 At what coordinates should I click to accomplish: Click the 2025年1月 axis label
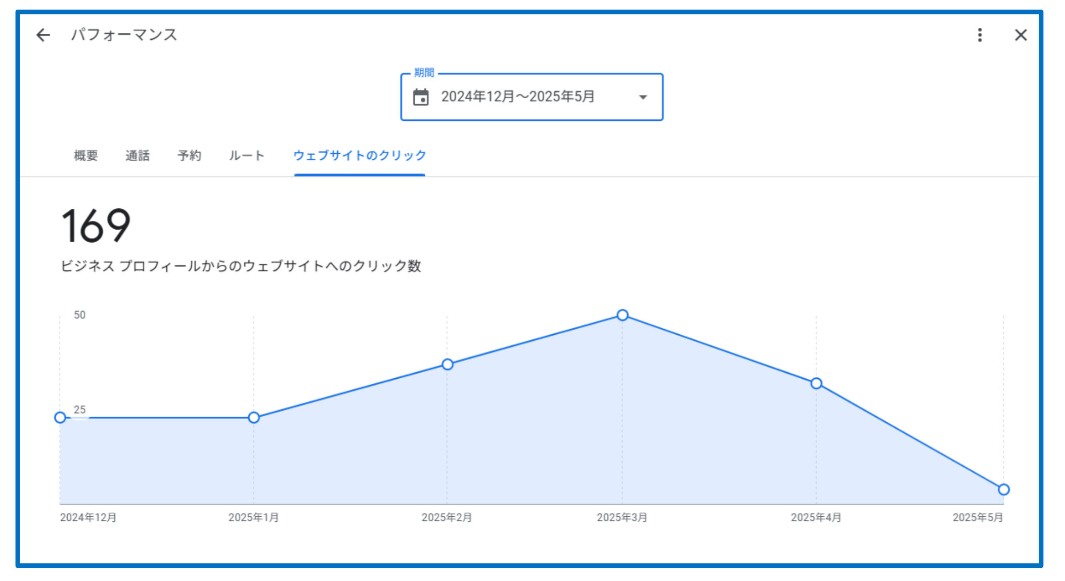pos(253,517)
